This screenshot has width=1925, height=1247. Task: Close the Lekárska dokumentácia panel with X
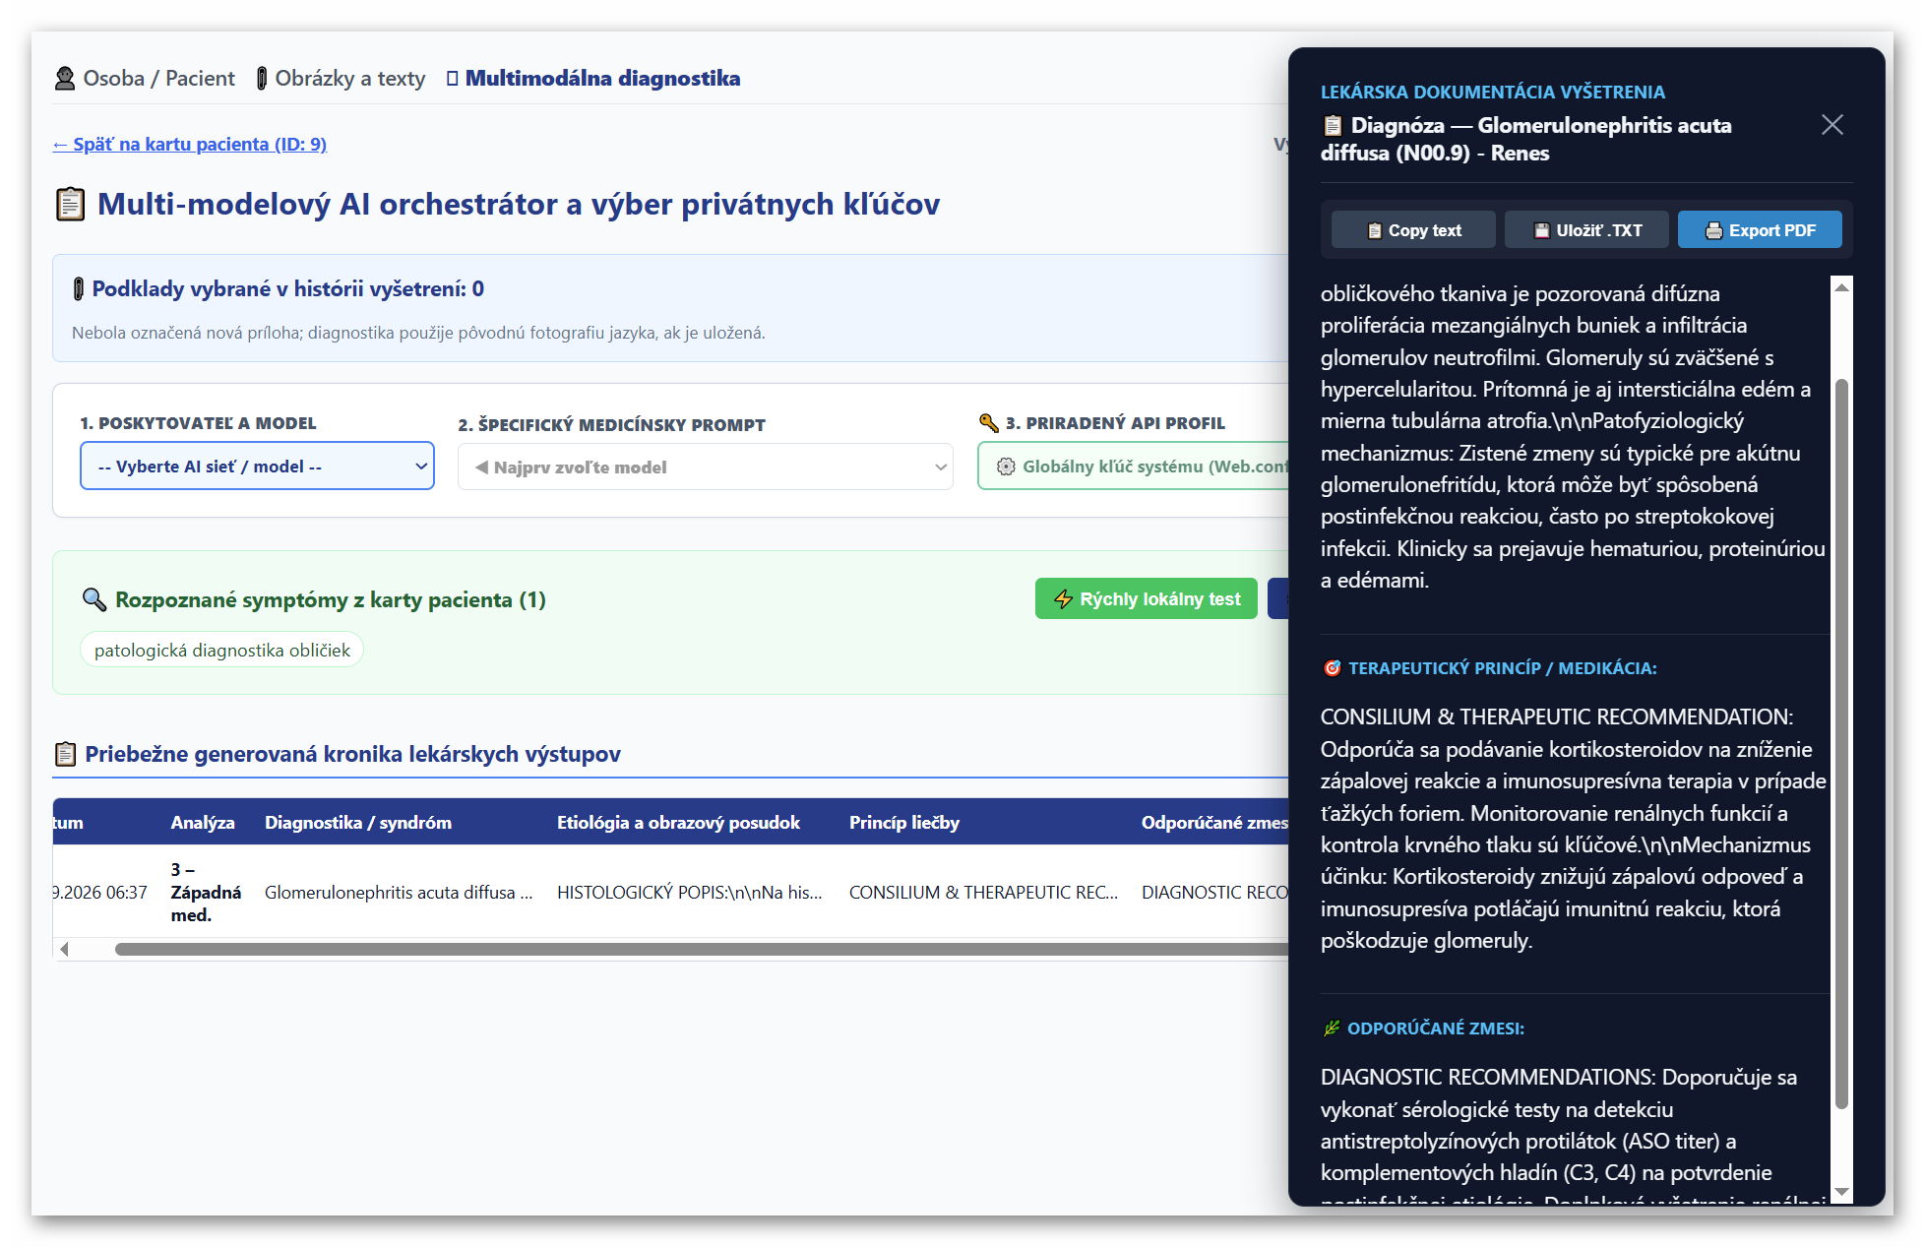tap(1832, 125)
